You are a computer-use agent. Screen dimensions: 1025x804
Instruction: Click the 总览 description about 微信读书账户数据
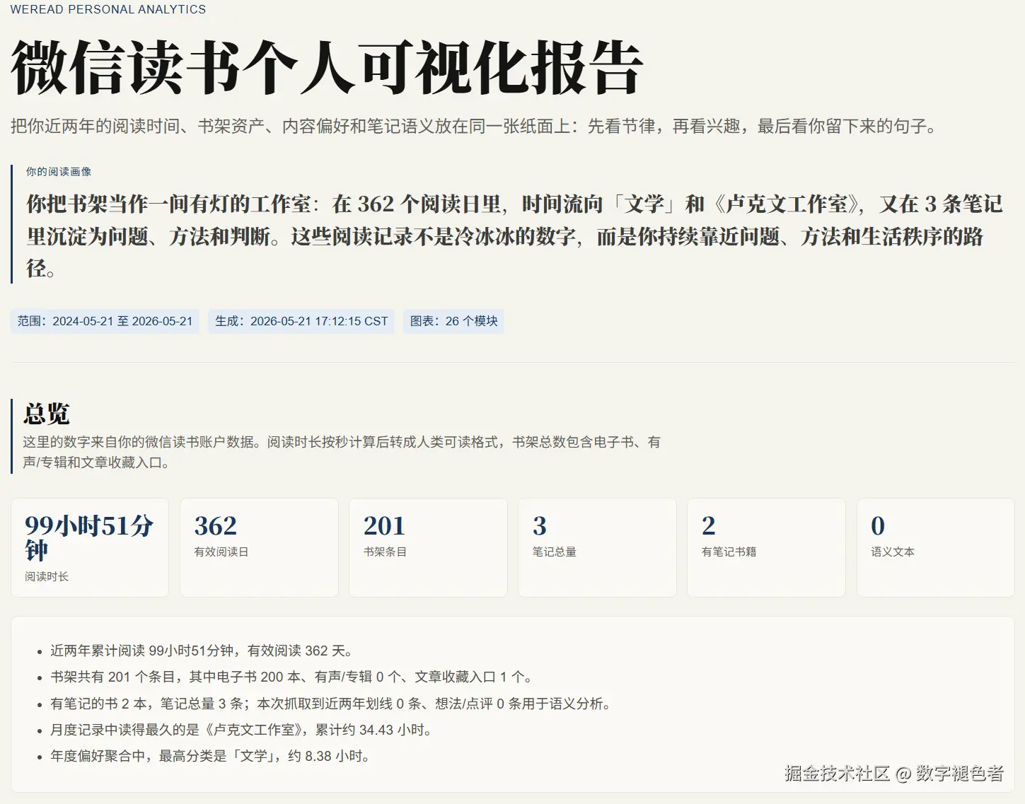342,452
